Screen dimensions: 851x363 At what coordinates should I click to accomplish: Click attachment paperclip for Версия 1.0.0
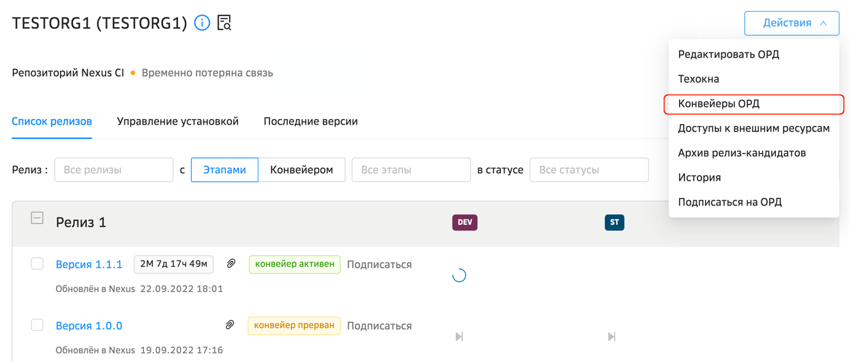tap(230, 325)
